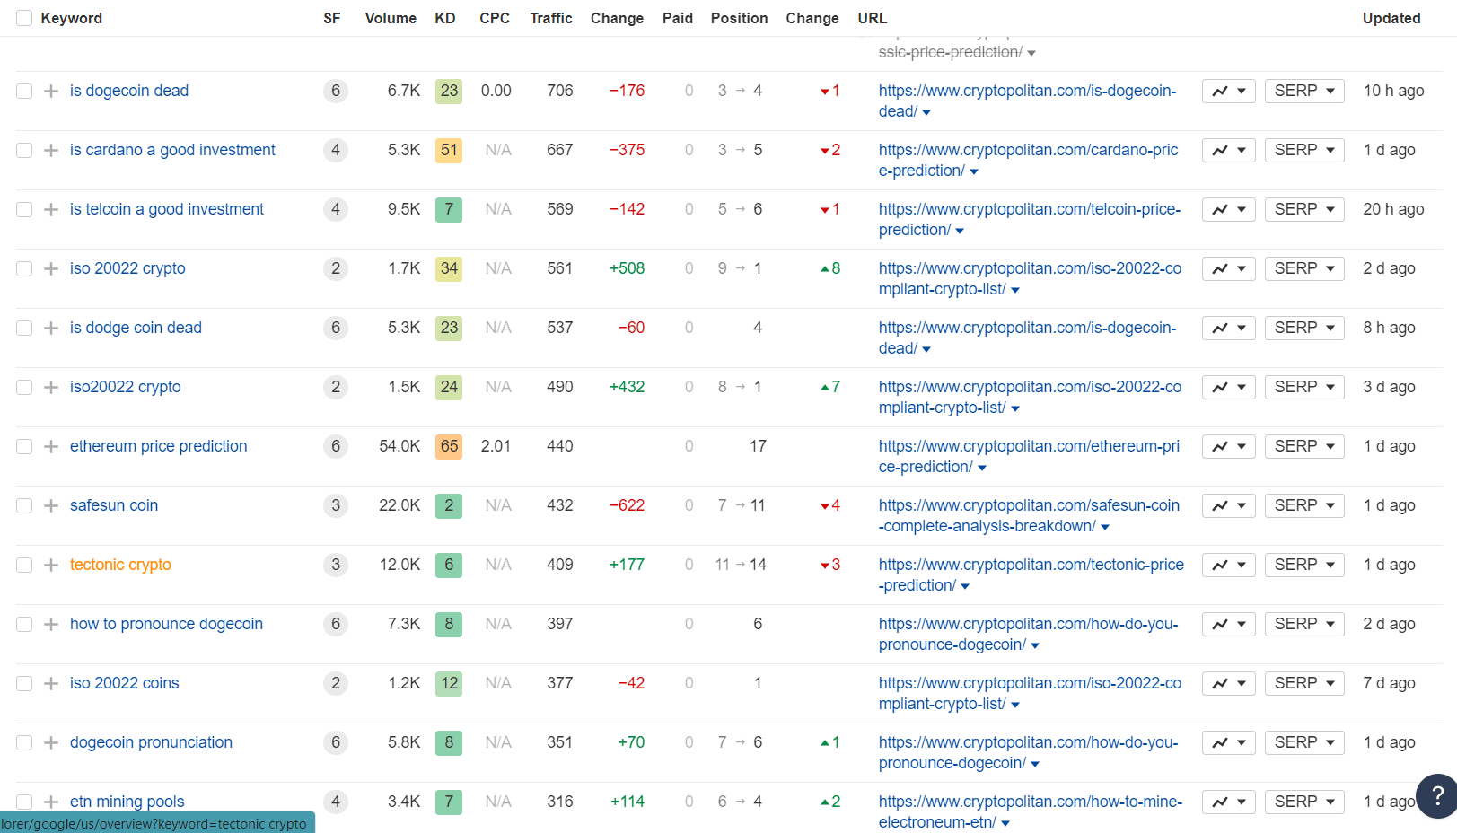Add 'is dodge coin dead' using plus icon
The image size is (1457, 833).
coord(51,328)
